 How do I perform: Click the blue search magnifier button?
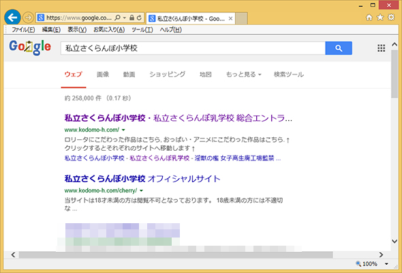(x=339, y=48)
